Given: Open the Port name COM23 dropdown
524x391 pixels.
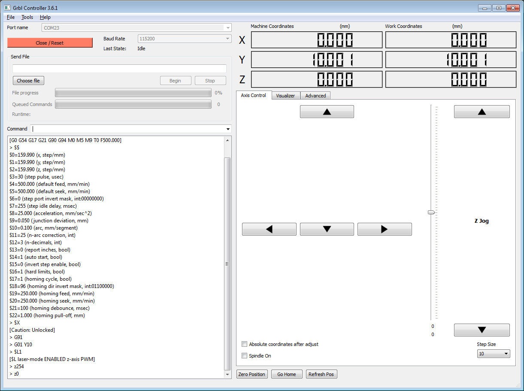Looking at the screenshot, I should coord(136,27).
